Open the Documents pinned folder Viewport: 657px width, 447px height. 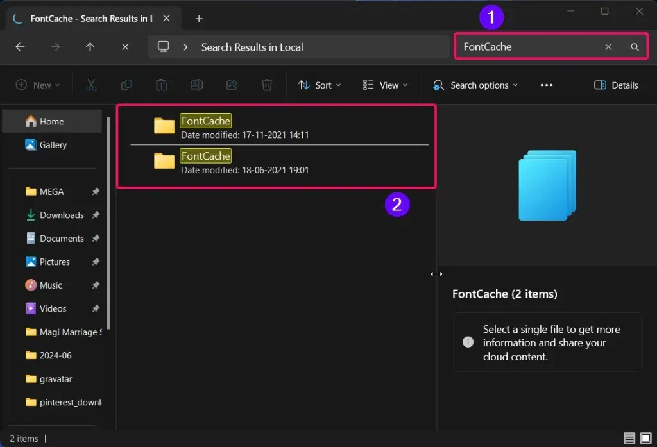coord(52,239)
